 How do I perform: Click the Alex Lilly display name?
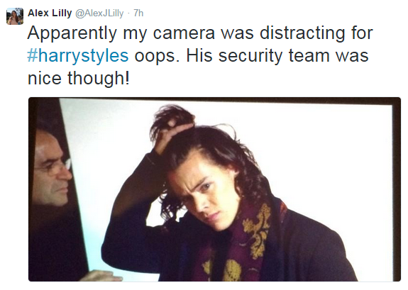coord(50,13)
